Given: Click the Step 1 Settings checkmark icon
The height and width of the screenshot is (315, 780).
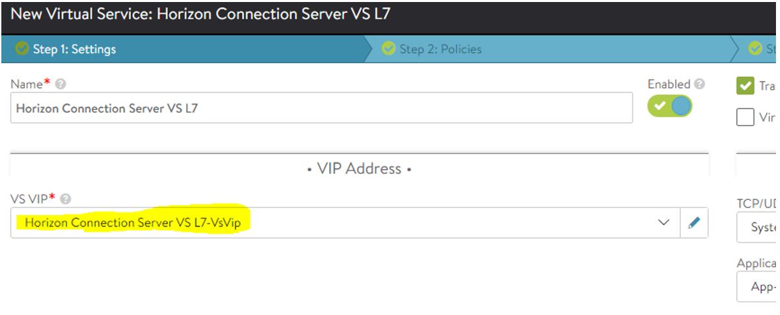Looking at the screenshot, I should tap(21, 48).
